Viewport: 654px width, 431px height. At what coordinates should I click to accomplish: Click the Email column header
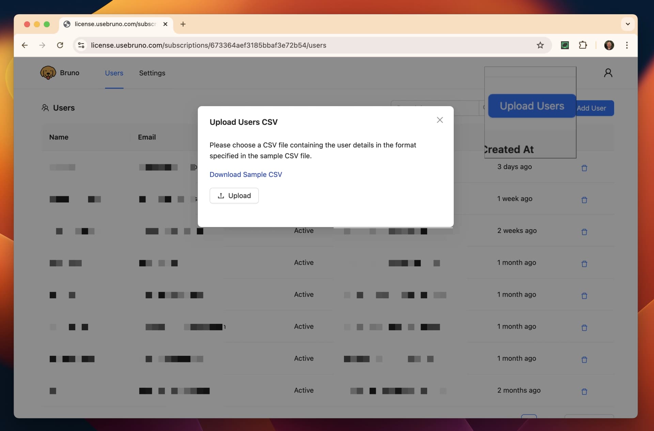(x=147, y=137)
